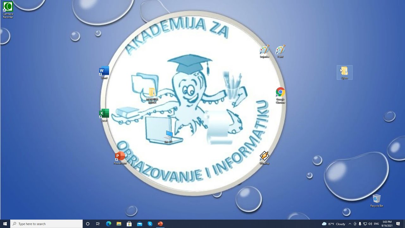405x228 pixels.
Task: Select the Bojanka desktop shortcut
Action: [x=265, y=52]
